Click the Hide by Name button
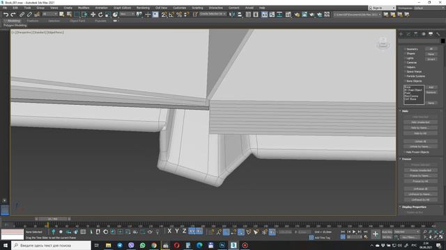The height and width of the screenshot is (250, 446). [420, 128]
